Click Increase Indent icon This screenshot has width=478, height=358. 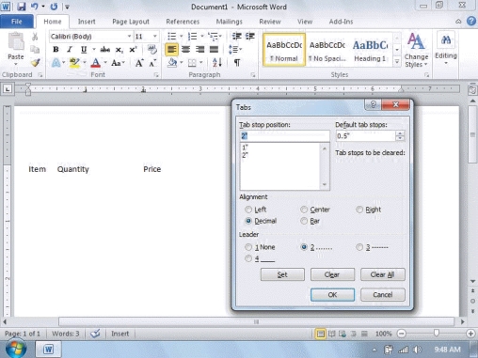(250, 37)
